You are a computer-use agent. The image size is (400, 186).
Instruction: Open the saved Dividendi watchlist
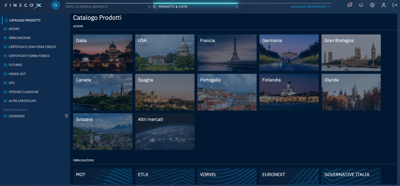[x=17, y=116]
